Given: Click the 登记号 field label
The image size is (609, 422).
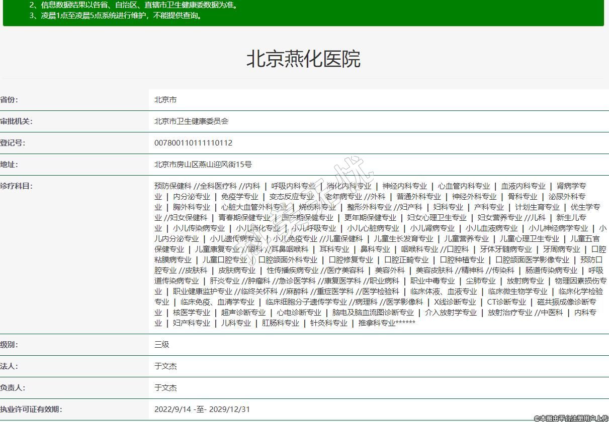Looking at the screenshot, I should (13, 143).
